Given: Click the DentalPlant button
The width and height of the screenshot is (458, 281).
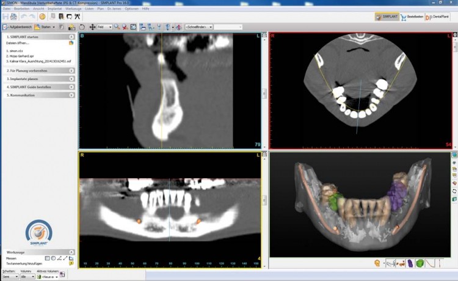Looking at the screenshot, I should pyautogui.click(x=437, y=16).
